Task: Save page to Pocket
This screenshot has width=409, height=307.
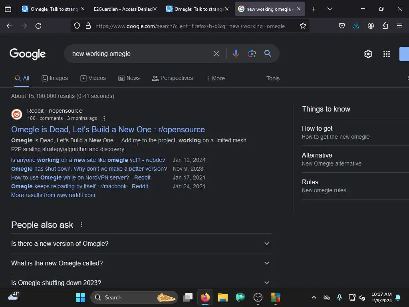Action: [x=342, y=26]
